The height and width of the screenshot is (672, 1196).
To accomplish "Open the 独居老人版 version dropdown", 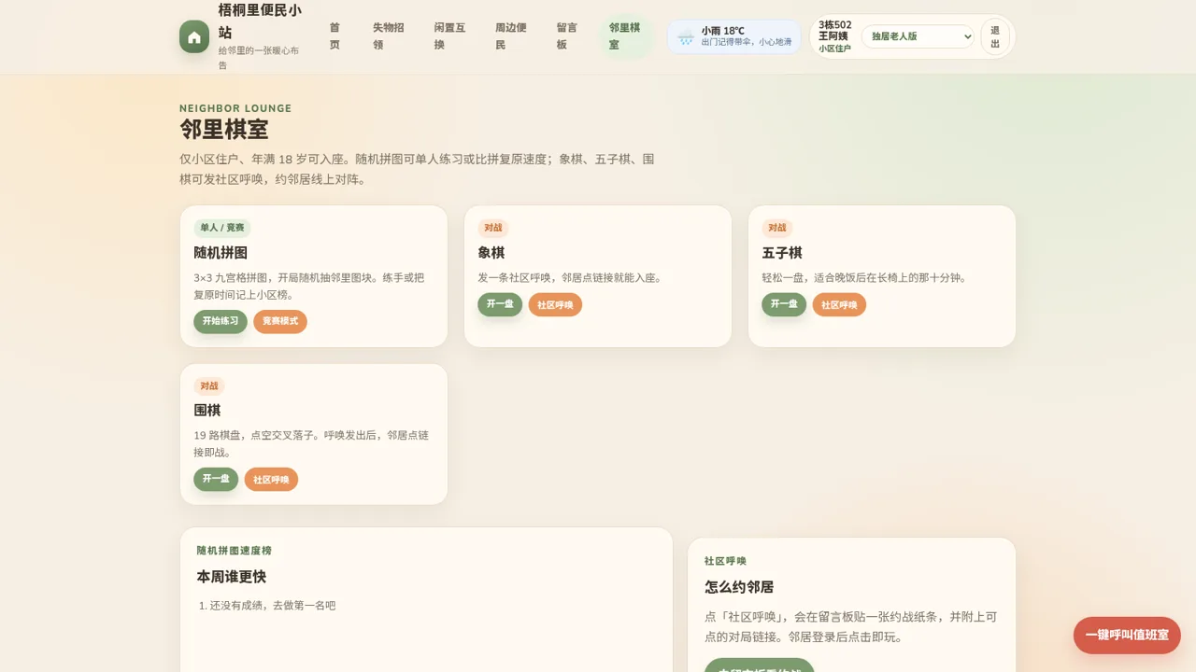I will pos(918,36).
